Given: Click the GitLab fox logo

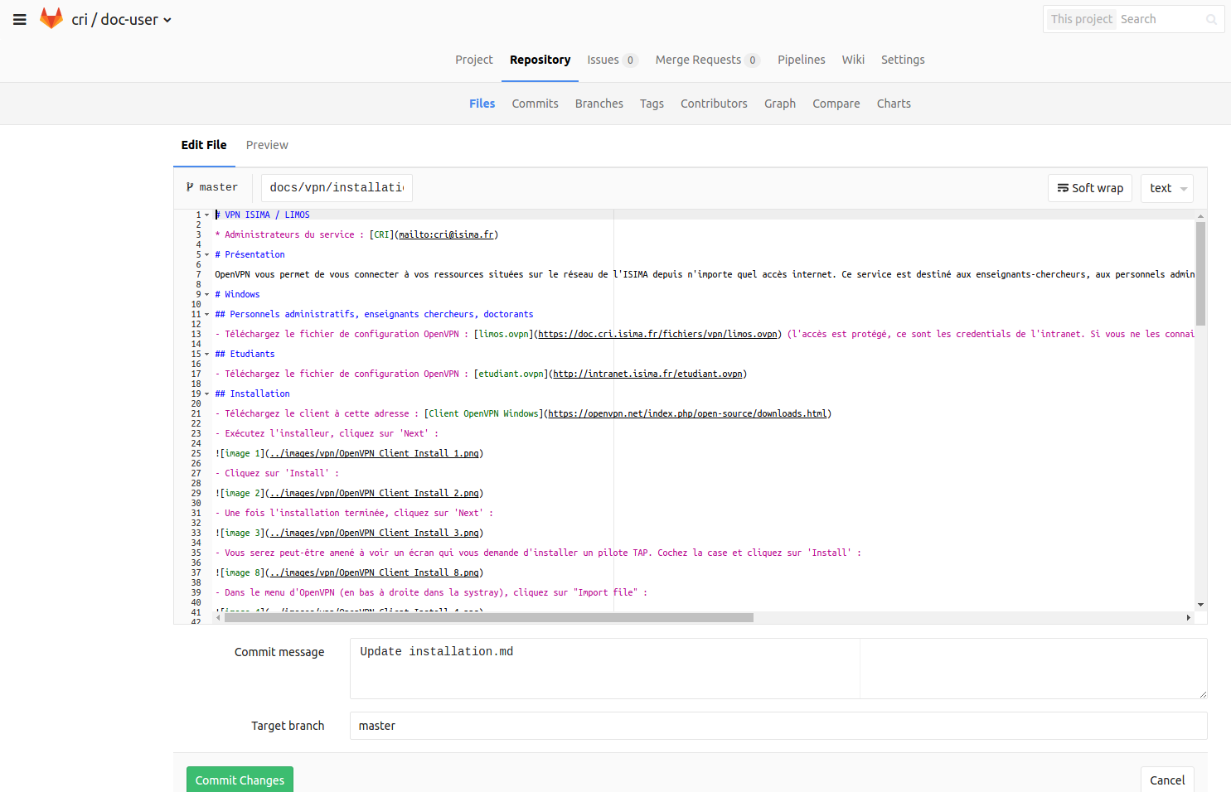Looking at the screenshot, I should [x=51, y=19].
